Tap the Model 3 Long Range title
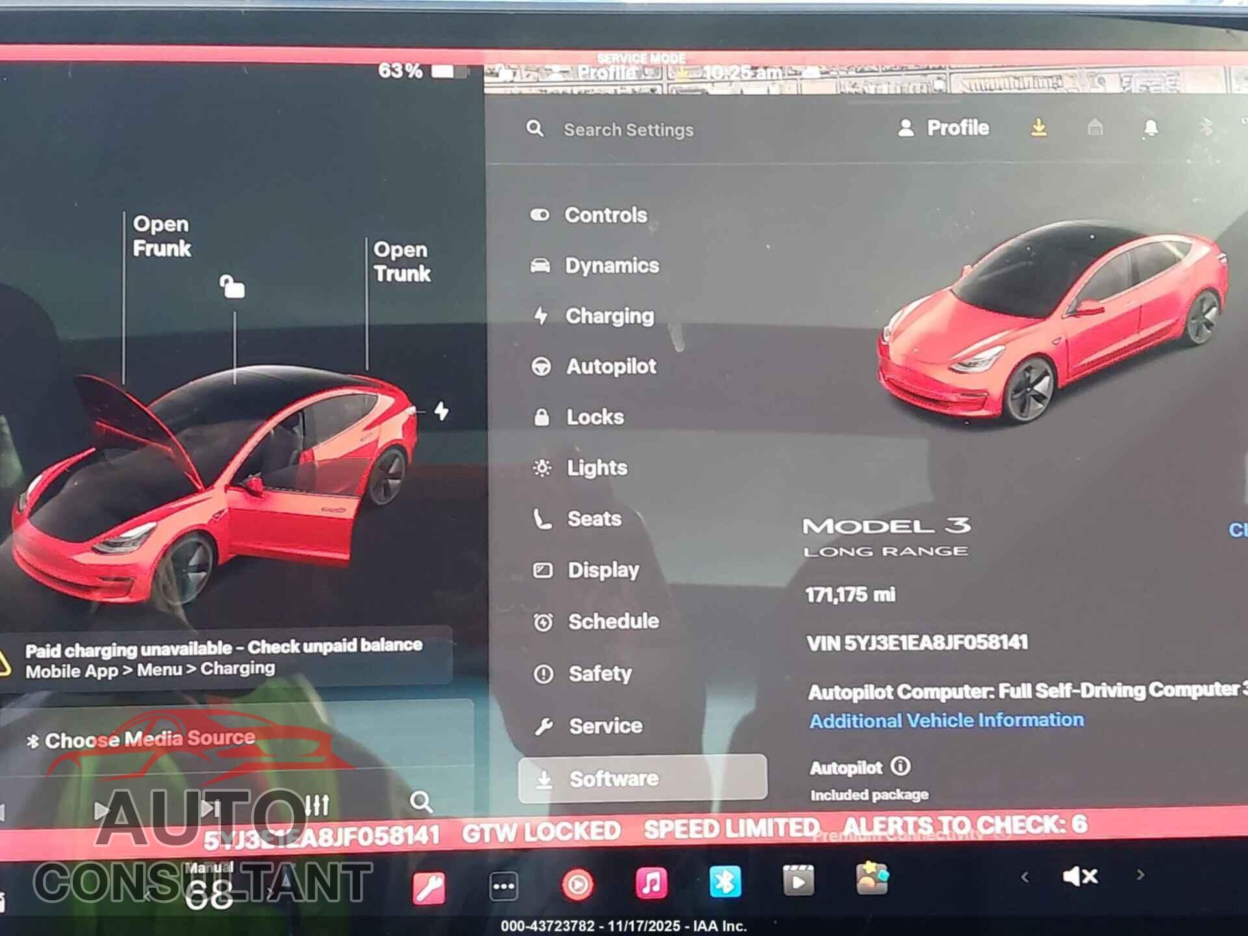Viewport: 1248px width, 936px height. [x=887, y=537]
